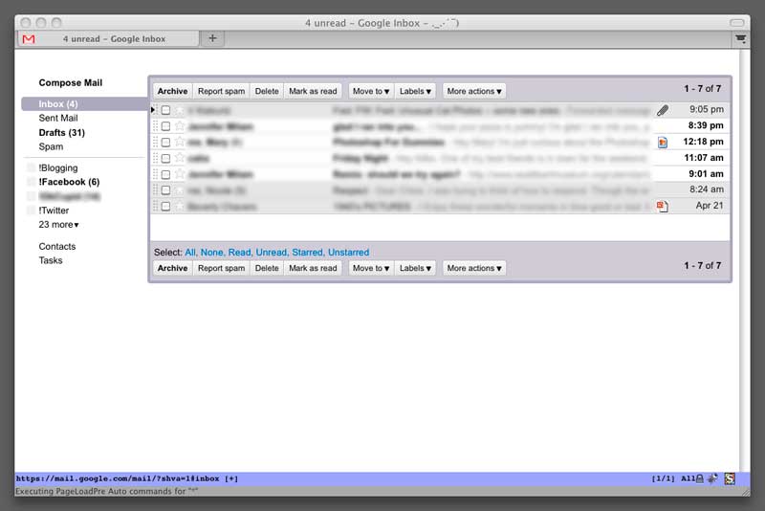
Task: Open the !Facebook (6) label
Action: (x=69, y=182)
